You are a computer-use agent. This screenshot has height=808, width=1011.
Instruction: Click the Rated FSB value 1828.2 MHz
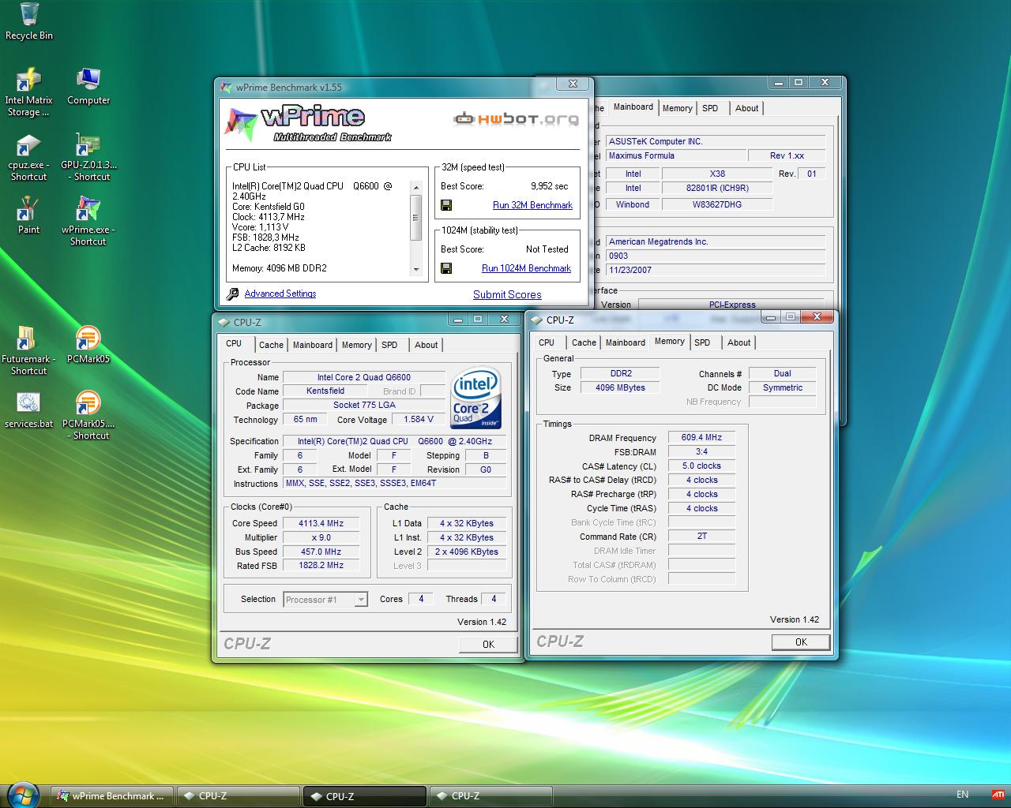321,565
